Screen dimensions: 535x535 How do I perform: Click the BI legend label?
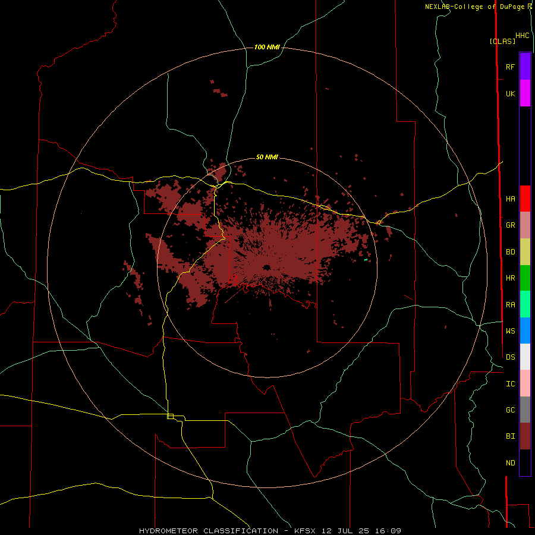tap(511, 436)
